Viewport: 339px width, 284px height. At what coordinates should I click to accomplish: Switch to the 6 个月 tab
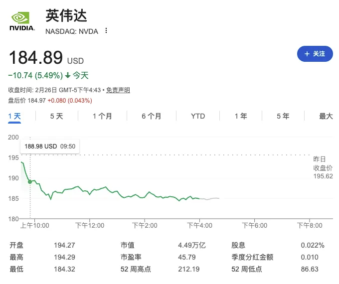click(x=152, y=116)
